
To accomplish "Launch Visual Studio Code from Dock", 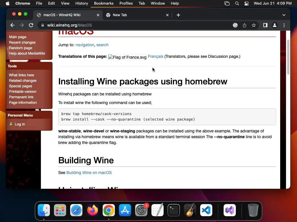I will [x=206, y=210].
